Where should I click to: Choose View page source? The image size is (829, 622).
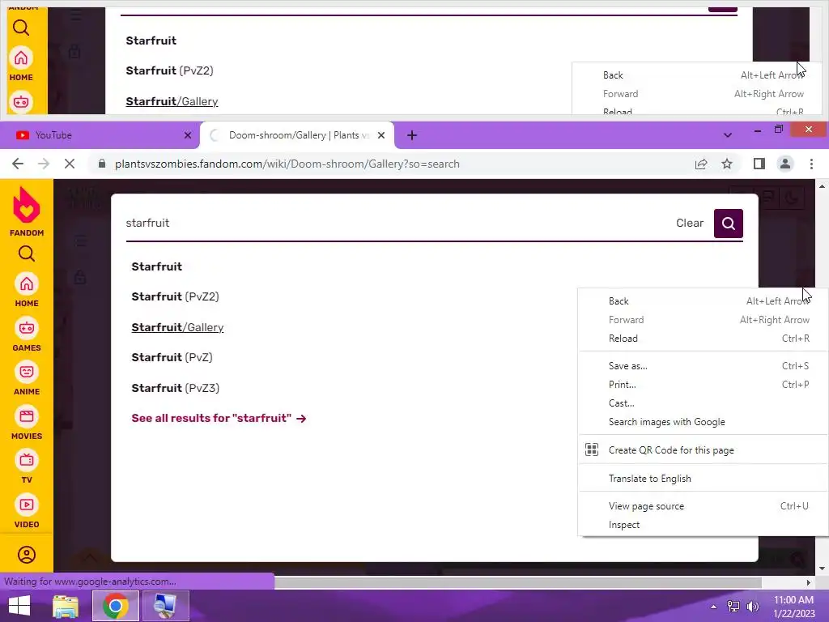coord(703,506)
